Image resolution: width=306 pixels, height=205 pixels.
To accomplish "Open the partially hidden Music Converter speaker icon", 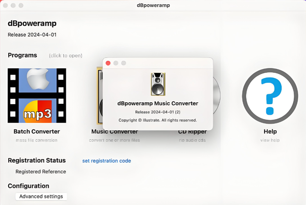I will pos(99,96).
